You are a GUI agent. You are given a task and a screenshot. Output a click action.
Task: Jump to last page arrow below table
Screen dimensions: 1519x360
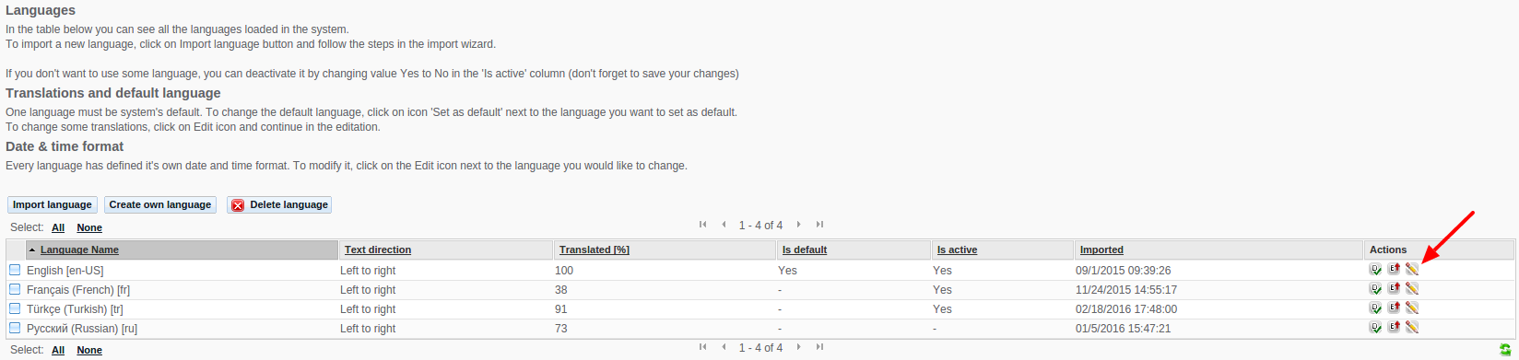pos(819,347)
